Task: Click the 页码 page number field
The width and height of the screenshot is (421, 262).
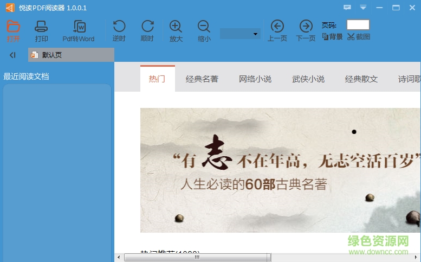Action: pos(358,25)
